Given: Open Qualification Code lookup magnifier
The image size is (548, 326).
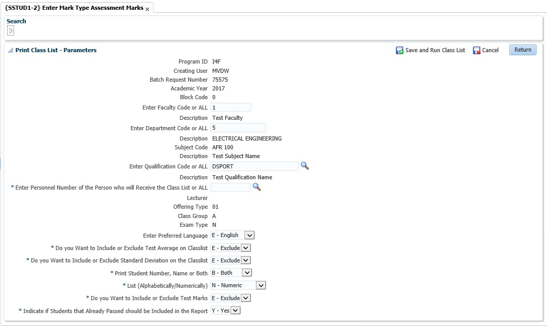Looking at the screenshot, I should click(305, 166).
